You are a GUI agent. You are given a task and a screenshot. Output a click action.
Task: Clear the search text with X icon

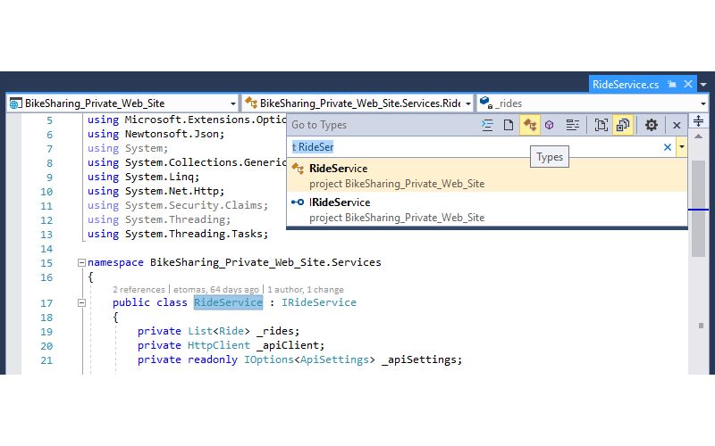[667, 147]
